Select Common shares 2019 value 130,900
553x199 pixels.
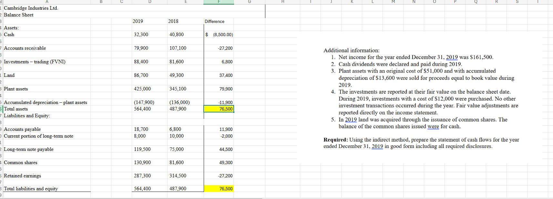pos(142,162)
